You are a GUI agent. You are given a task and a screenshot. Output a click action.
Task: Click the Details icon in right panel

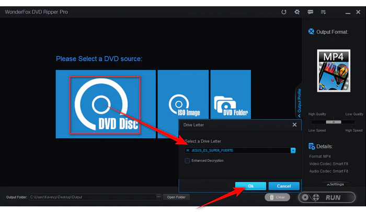[x=312, y=146]
